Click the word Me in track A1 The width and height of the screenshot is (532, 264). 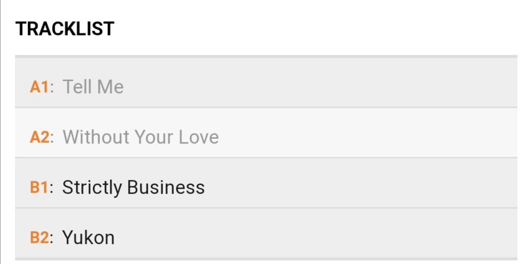click(110, 87)
